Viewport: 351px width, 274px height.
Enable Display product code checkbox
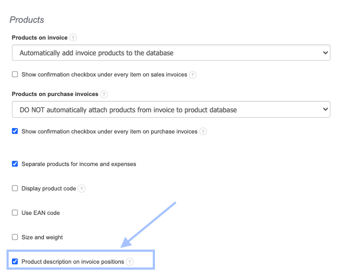15,188
